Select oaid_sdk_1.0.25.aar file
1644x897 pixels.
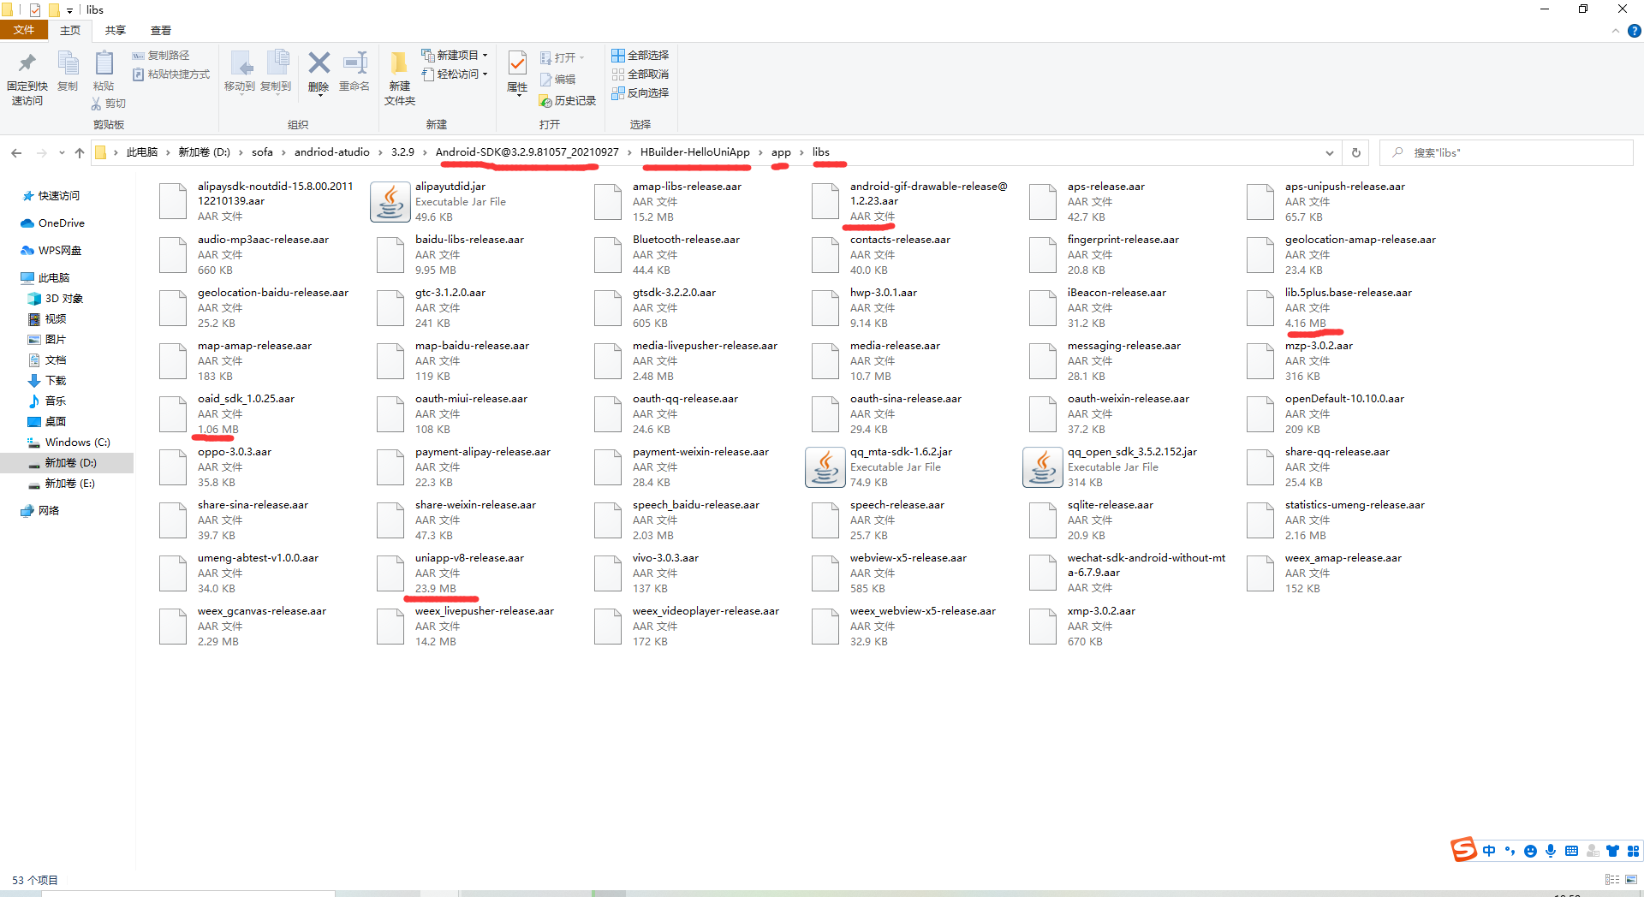tap(228, 414)
